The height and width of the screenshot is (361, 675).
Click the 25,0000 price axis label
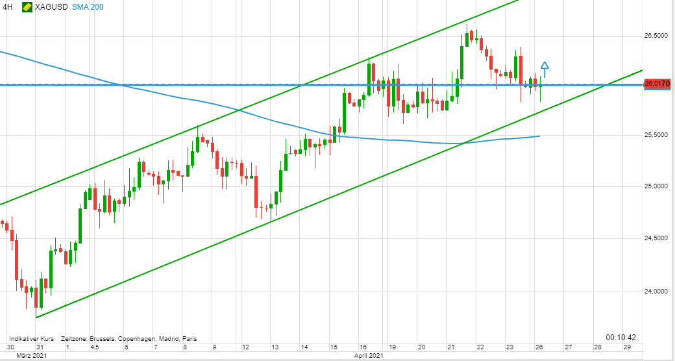(656, 186)
